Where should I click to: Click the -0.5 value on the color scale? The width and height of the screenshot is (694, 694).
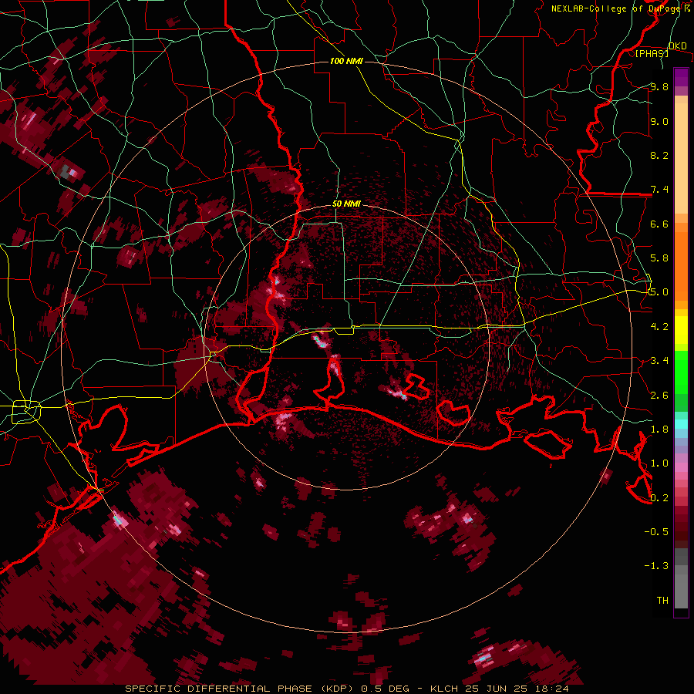[656, 531]
